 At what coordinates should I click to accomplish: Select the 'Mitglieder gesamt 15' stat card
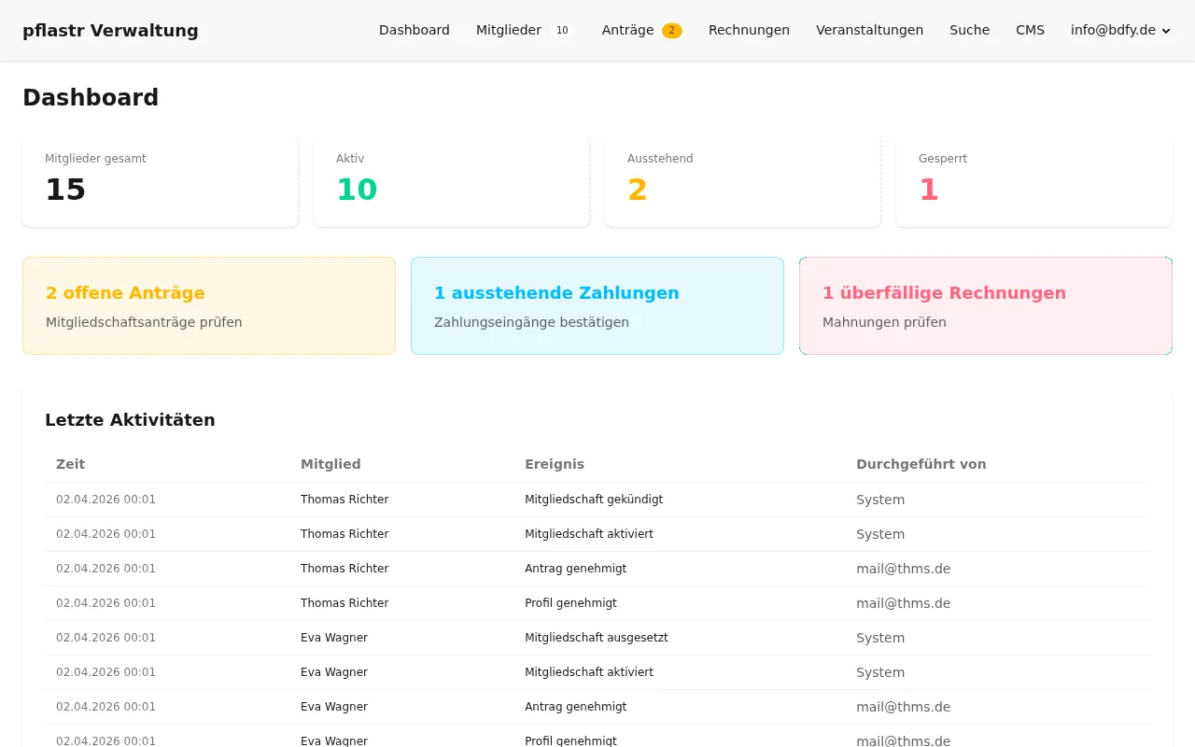pos(160,180)
